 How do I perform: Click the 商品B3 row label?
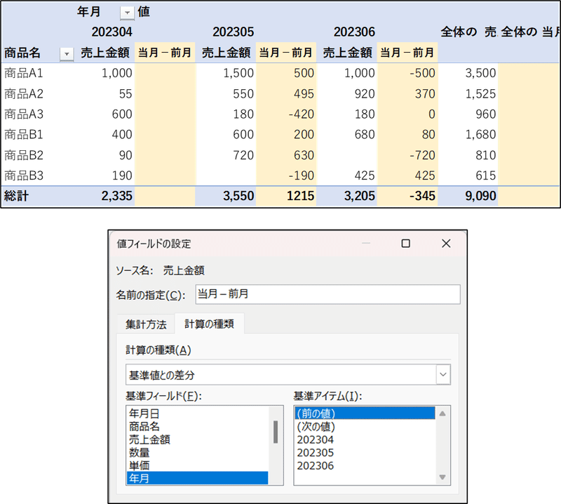tap(24, 176)
